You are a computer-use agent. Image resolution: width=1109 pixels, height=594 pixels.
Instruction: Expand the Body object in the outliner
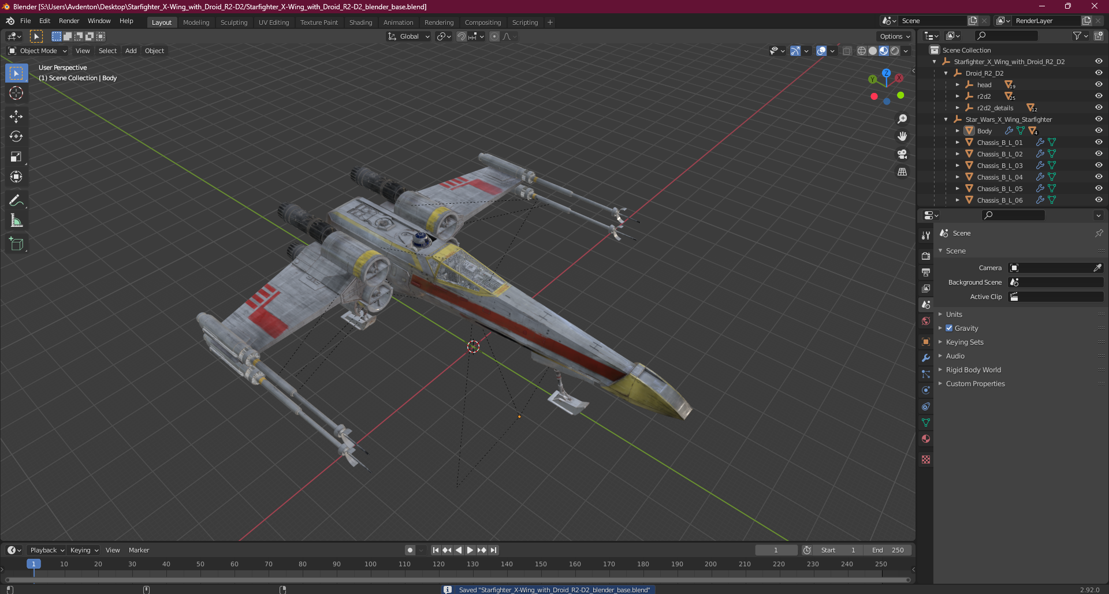958,131
